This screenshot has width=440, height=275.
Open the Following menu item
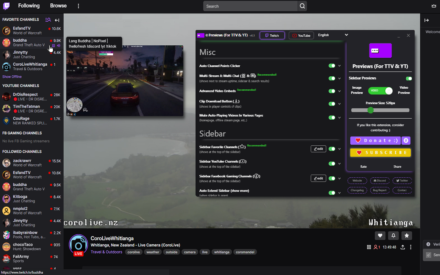tap(29, 5)
